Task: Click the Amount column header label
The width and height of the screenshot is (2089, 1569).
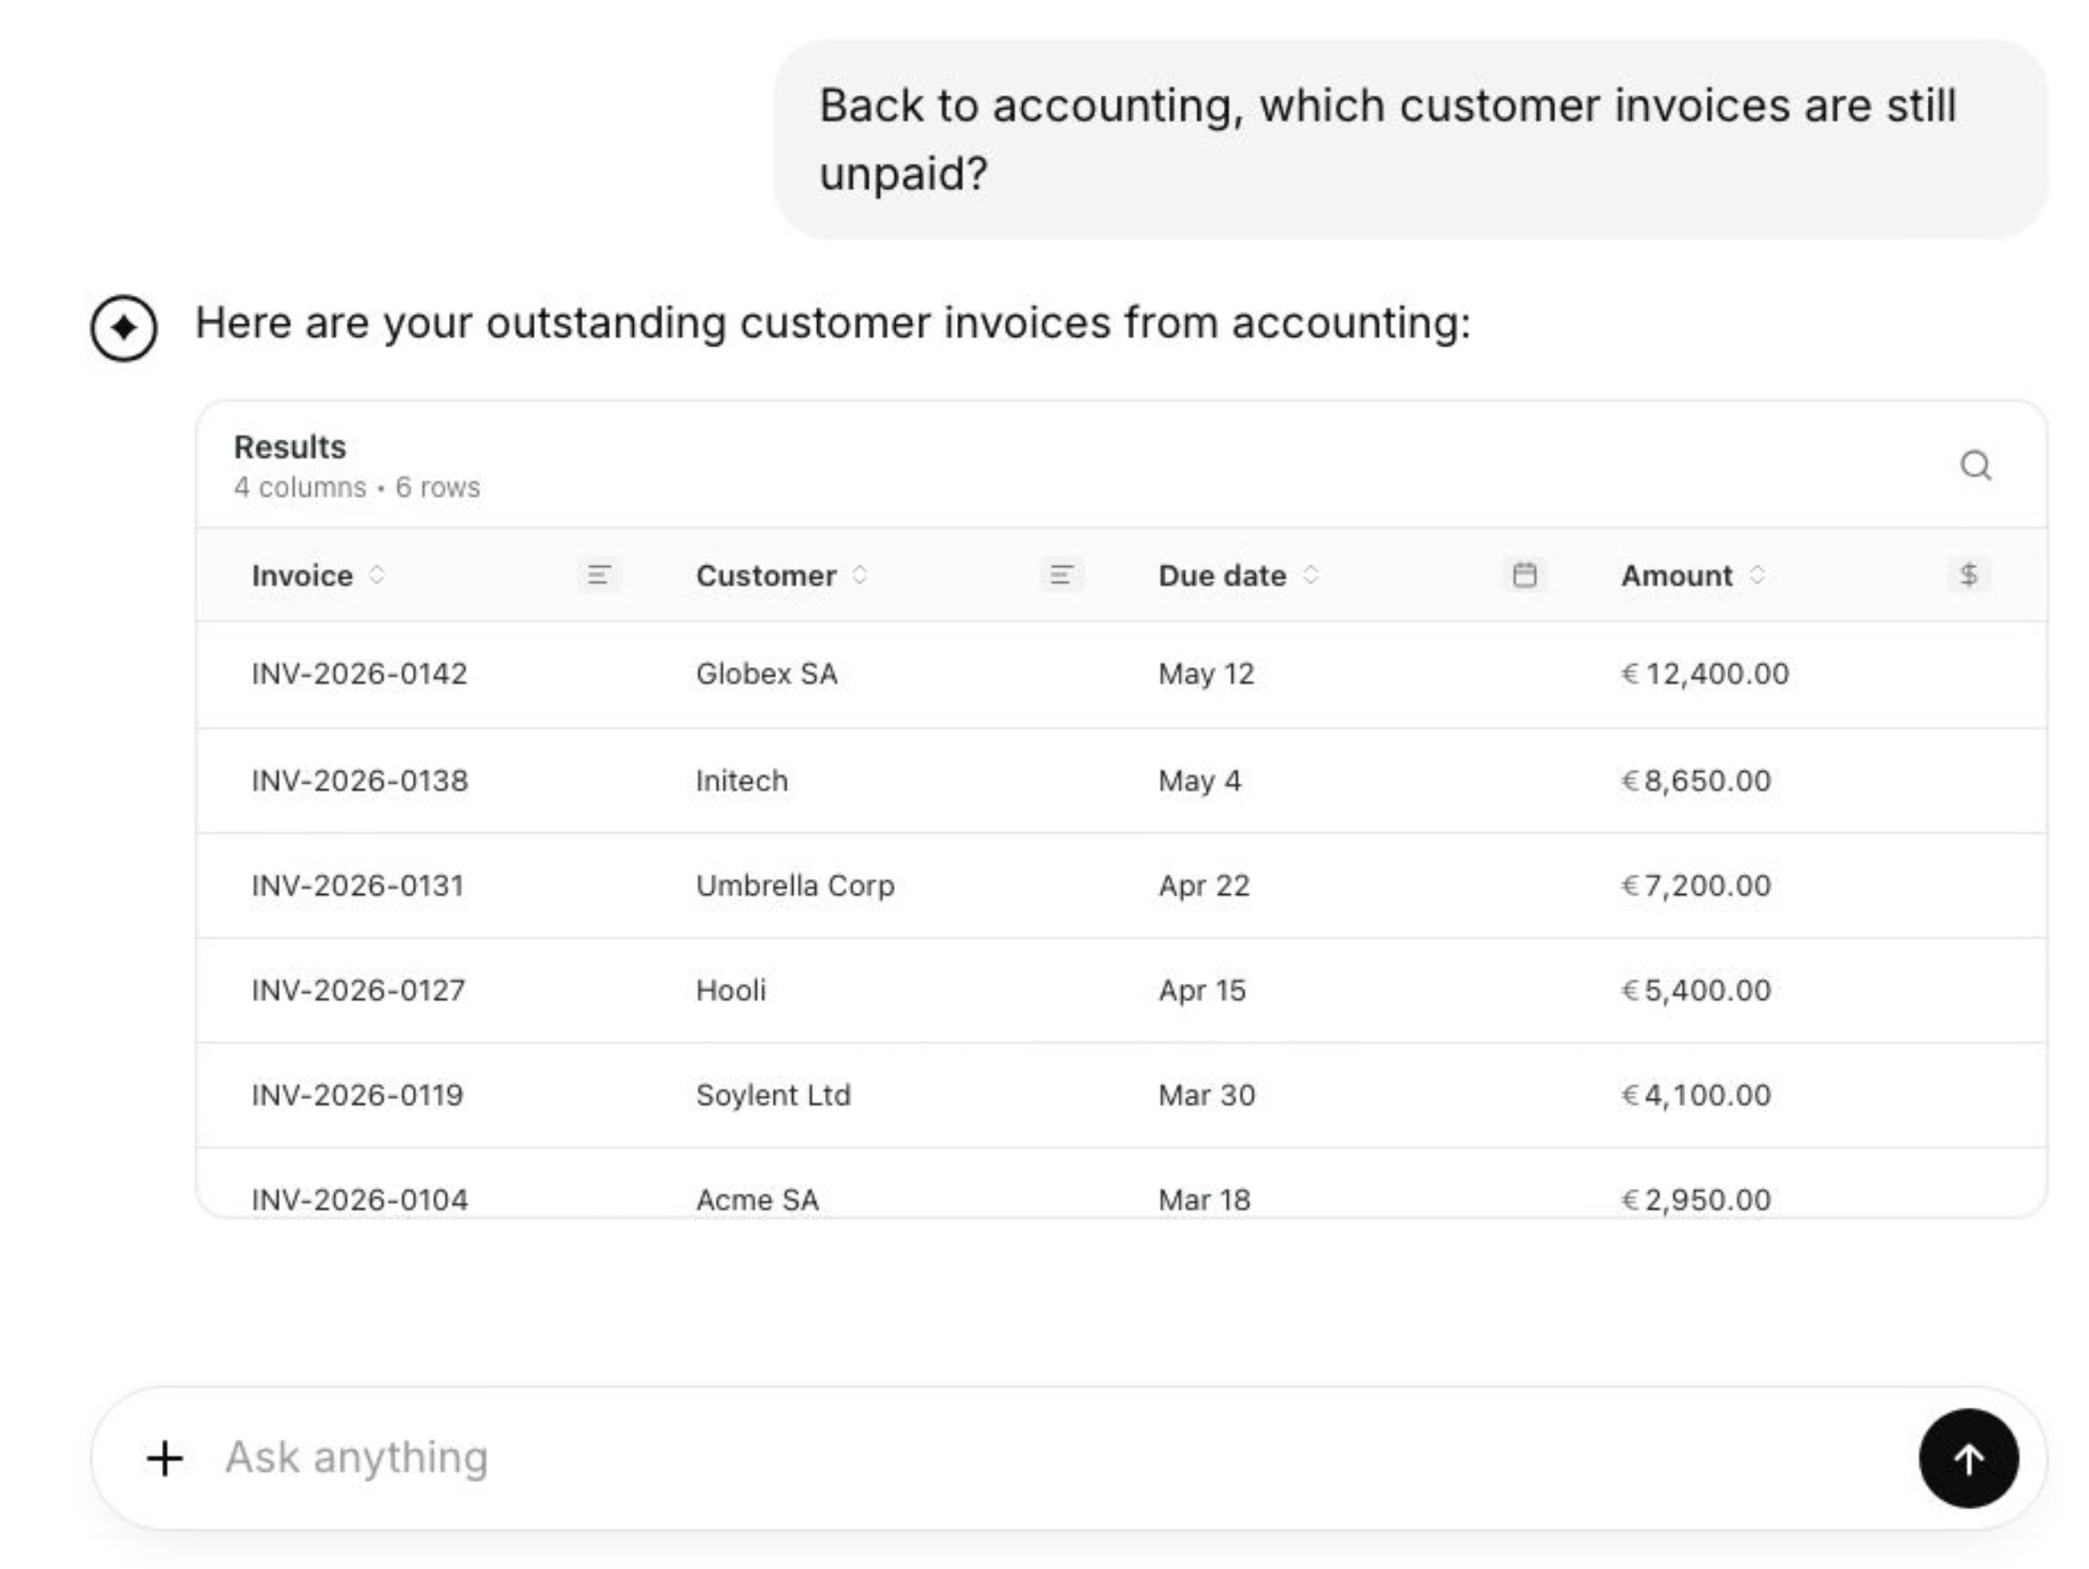Action: point(1676,575)
